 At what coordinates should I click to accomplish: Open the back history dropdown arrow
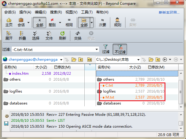point(170,60)
